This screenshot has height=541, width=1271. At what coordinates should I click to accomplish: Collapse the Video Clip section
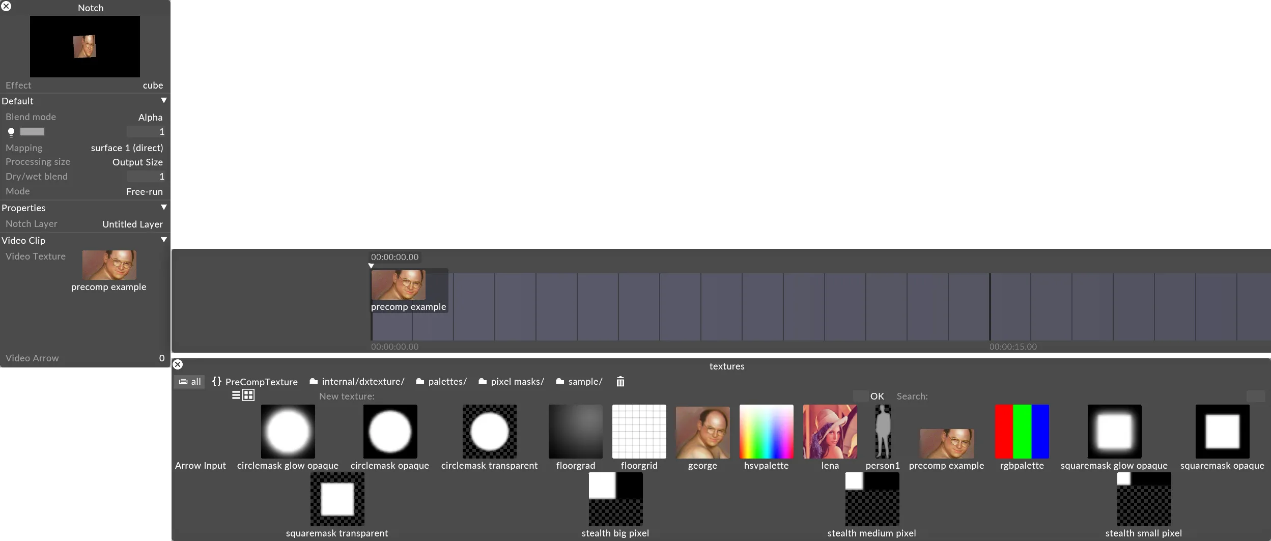pyautogui.click(x=164, y=240)
